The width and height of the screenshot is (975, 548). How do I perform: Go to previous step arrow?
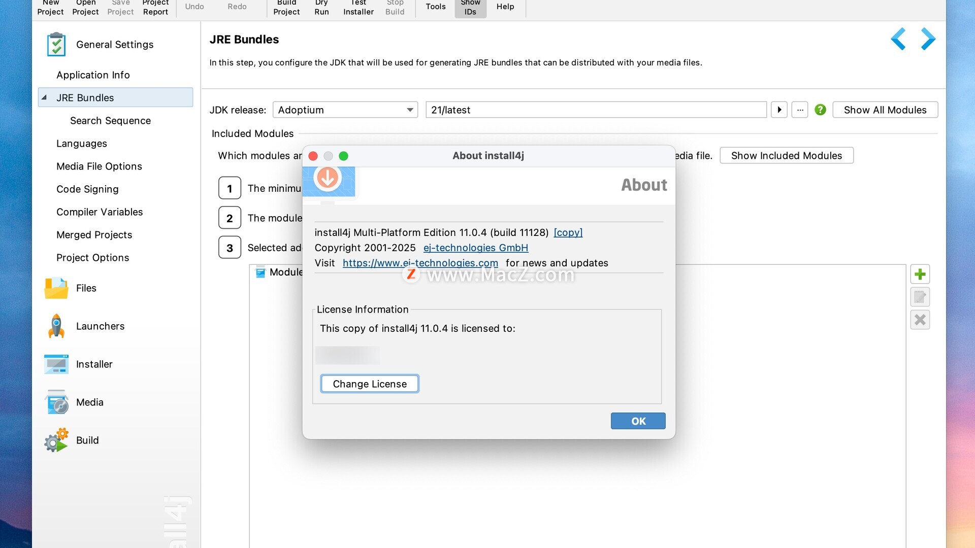[x=898, y=39]
